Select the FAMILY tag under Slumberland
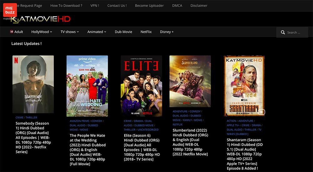The image size is (313, 172). 187,120
